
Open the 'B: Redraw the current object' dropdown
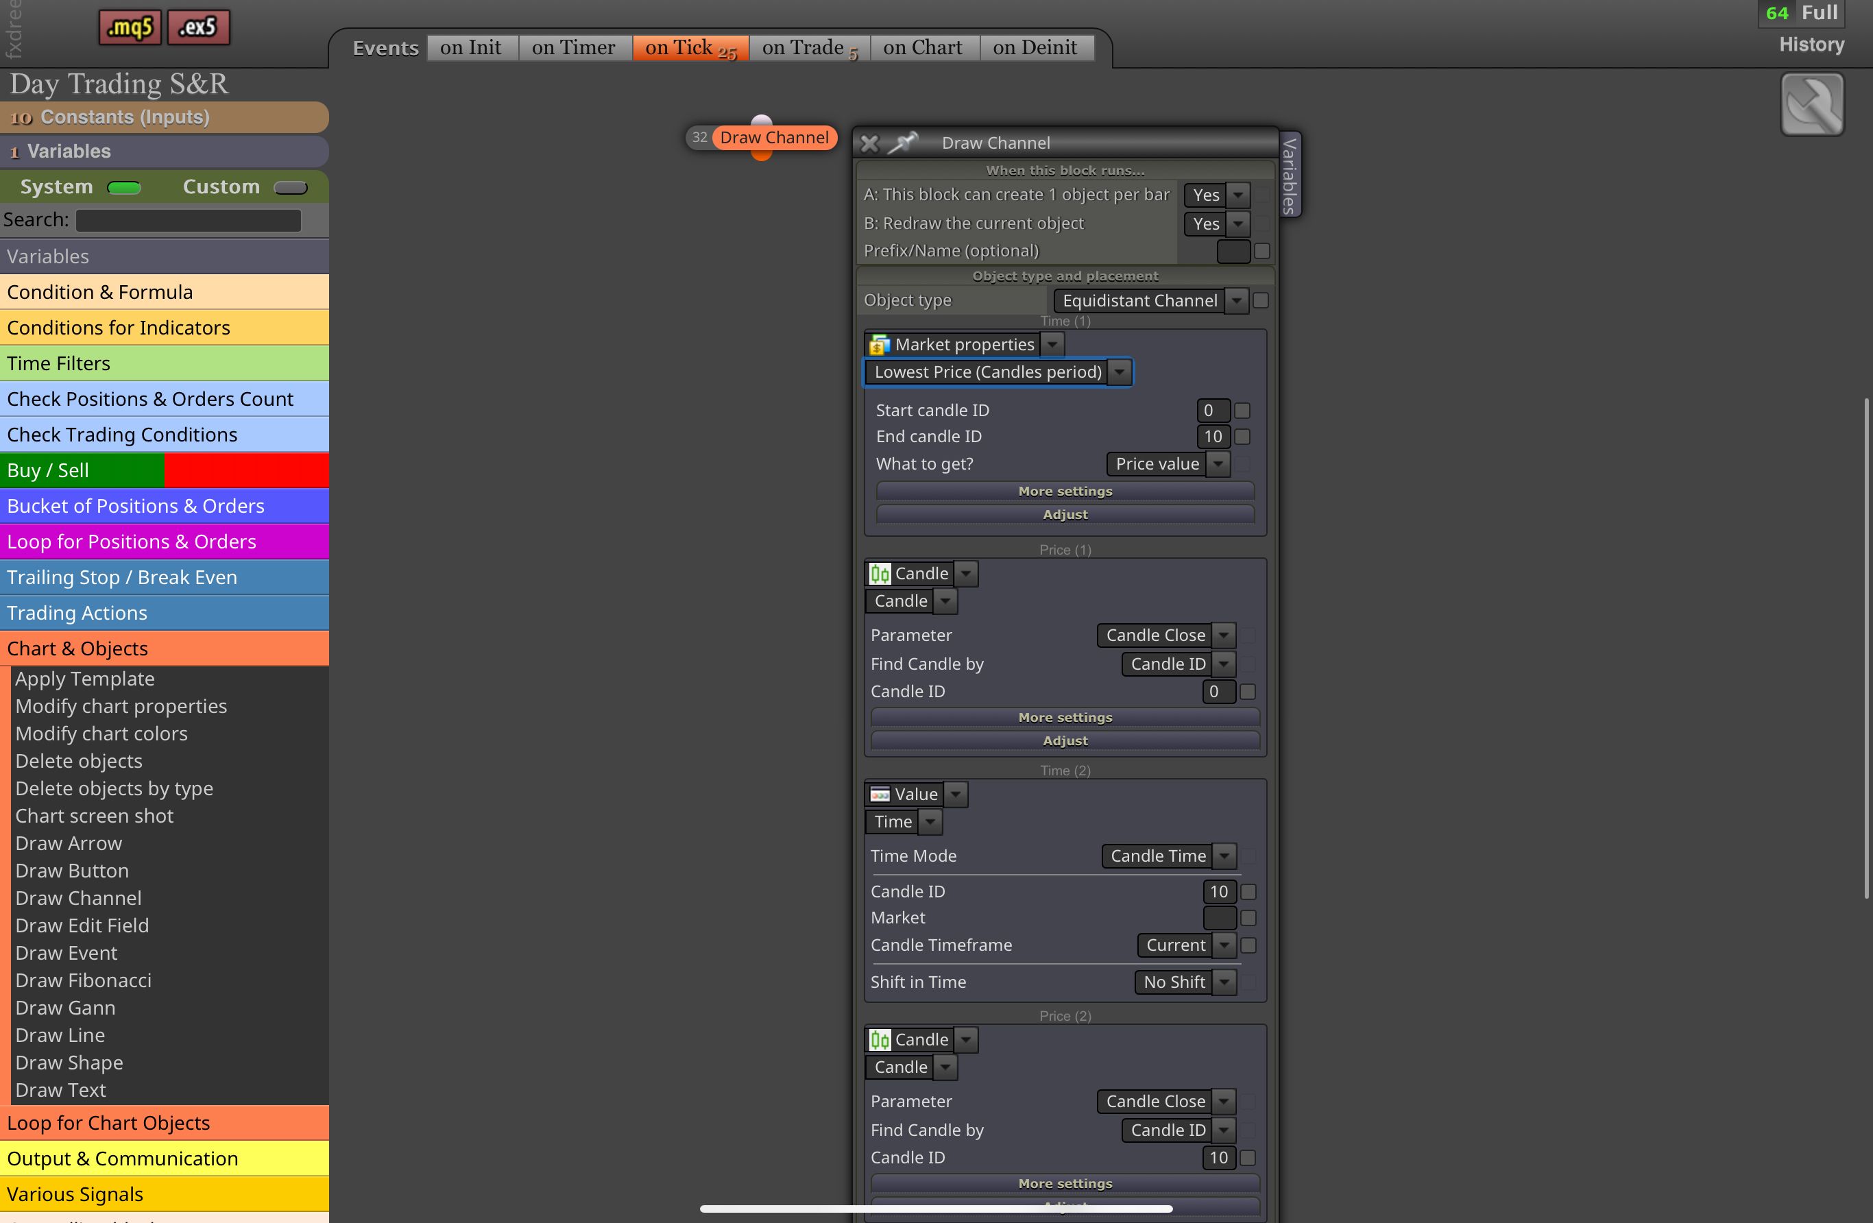(1217, 224)
